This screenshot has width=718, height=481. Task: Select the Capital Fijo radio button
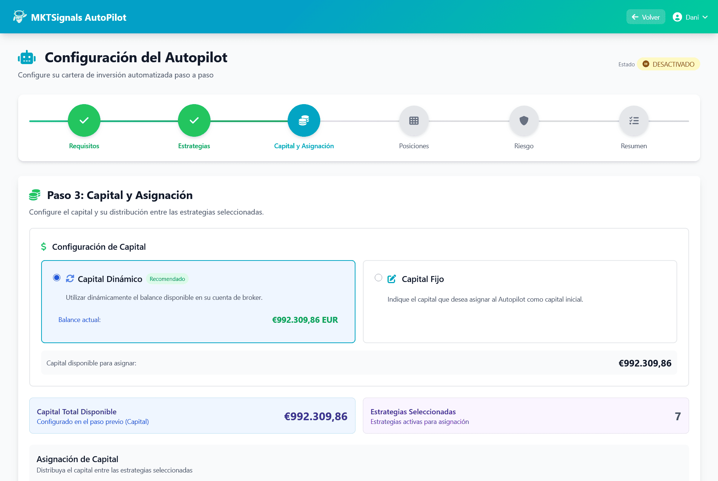point(378,278)
